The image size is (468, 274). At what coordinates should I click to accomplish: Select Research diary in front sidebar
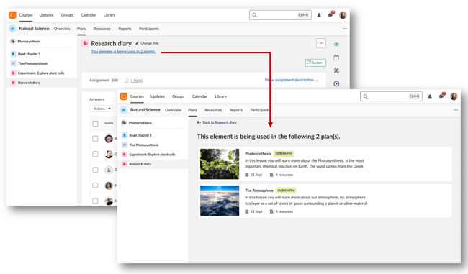140,164
